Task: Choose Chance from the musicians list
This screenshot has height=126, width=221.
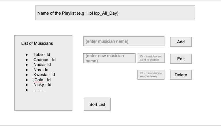Action: point(44,60)
